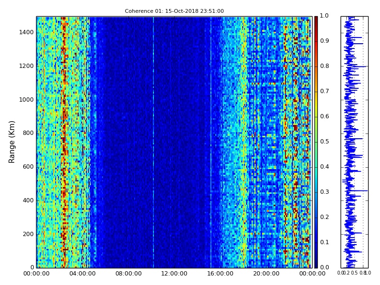Click the 200 range tick label
Viewport: 380px width, 285px height.
pyautogui.click(x=28, y=234)
